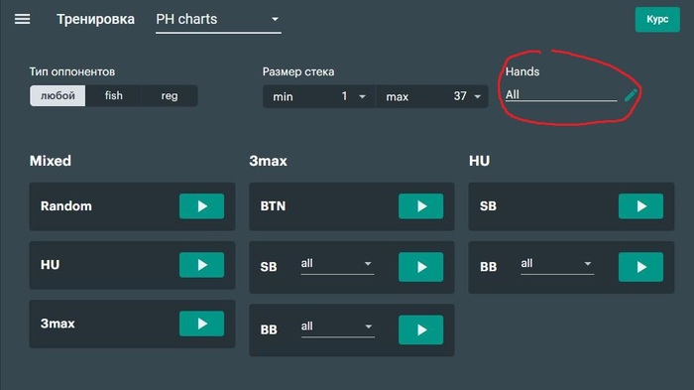Click the Random row label
The width and height of the screenshot is (694, 390).
point(66,206)
